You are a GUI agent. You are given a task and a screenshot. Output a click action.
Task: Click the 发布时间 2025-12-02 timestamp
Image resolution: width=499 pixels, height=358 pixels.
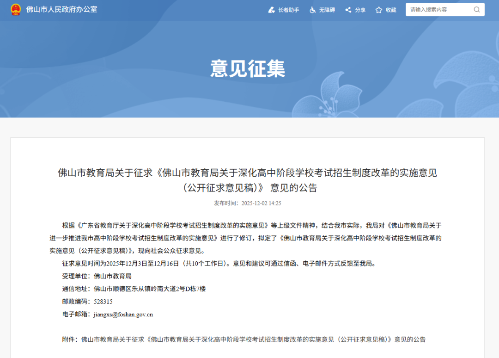(247, 203)
